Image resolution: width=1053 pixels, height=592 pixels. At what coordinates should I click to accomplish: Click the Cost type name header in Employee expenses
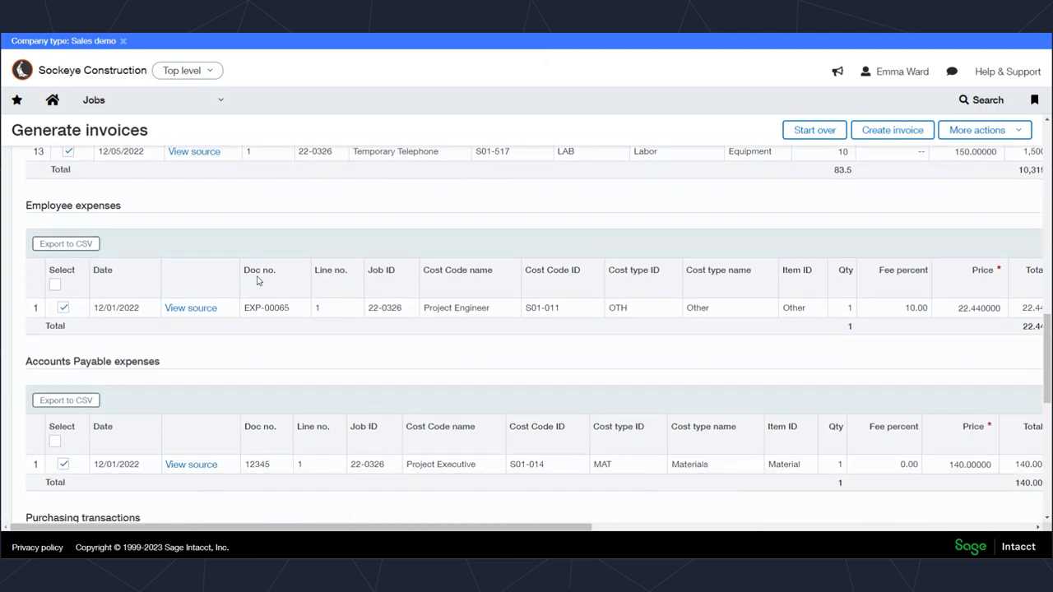pos(718,270)
